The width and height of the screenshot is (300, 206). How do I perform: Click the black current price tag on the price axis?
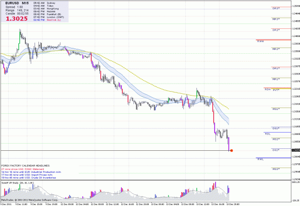click(x=296, y=150)
